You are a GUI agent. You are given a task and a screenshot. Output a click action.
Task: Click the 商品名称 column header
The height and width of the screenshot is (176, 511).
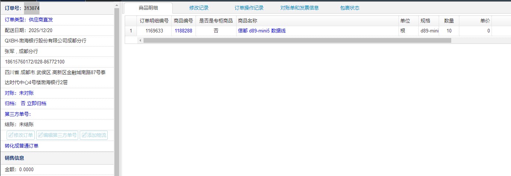(248, 21)
